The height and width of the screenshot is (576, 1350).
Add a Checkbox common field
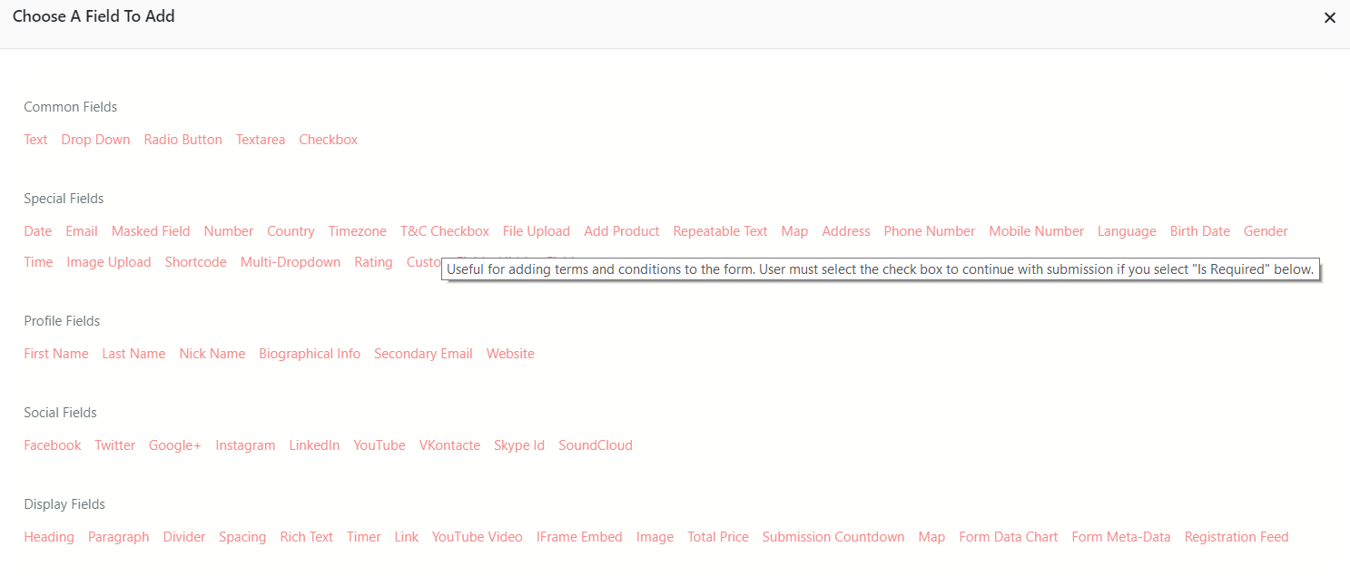click(x=328, y=140)
